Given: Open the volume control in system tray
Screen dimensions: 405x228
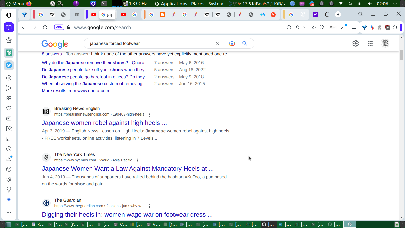Looking at the screenshot, I should pyautogui.click(x=370, y=4).
